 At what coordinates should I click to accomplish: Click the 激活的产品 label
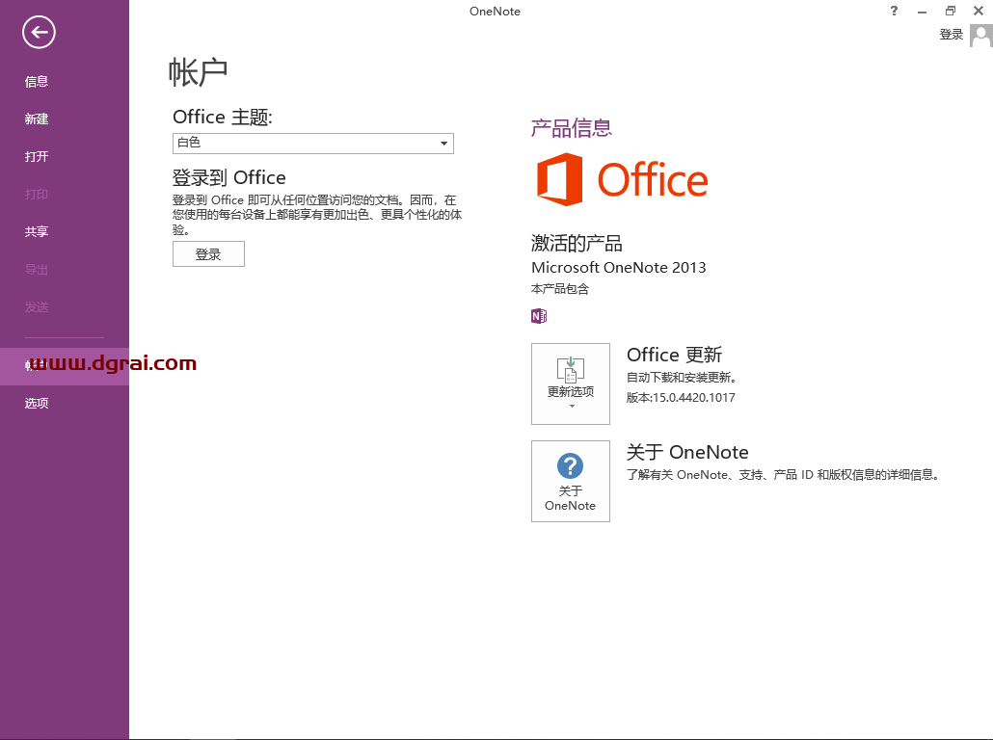pyautogui.click(x=577, y=243)
